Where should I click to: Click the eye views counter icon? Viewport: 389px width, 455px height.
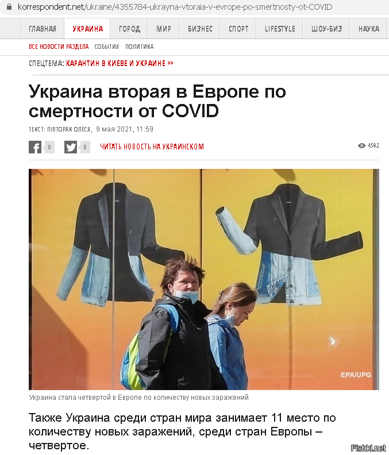[361, 146]
